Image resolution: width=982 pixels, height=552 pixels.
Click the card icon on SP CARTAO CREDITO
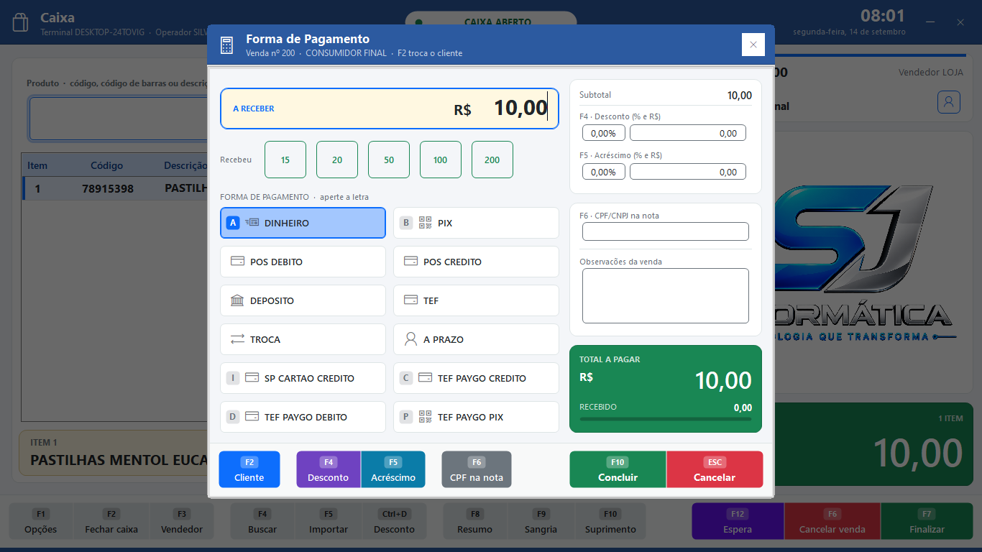(x=252, y=378)
